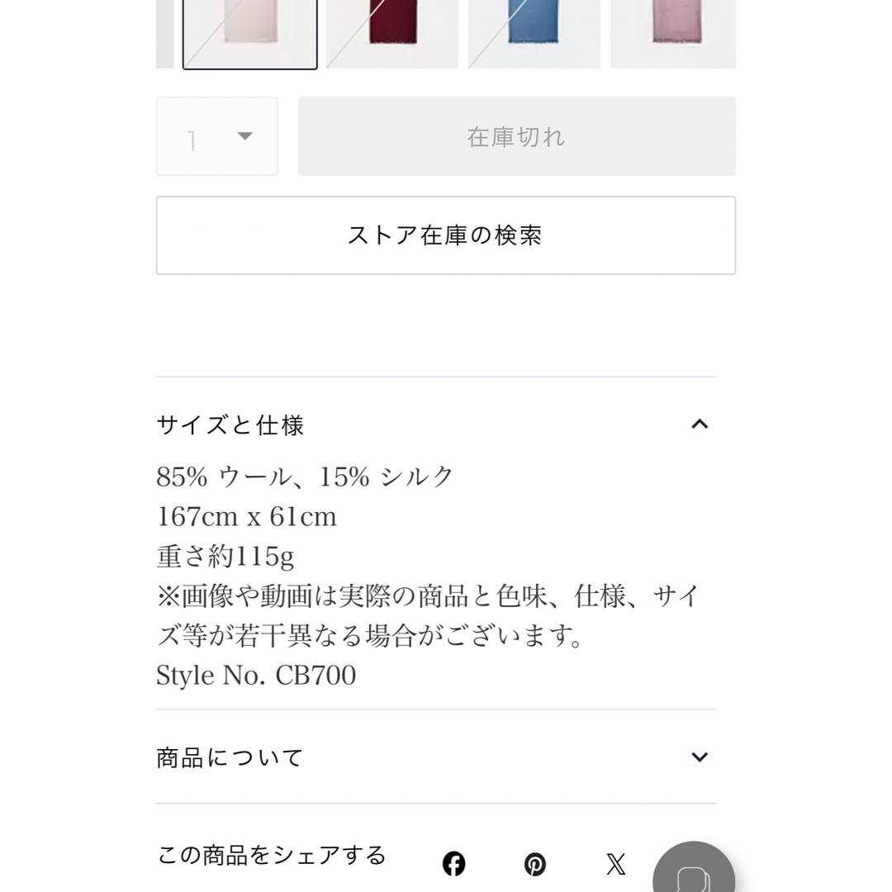The image size is (892, 892).
Task: Collapse the サイズと仕様 section chevron
Action: (700, 424)
